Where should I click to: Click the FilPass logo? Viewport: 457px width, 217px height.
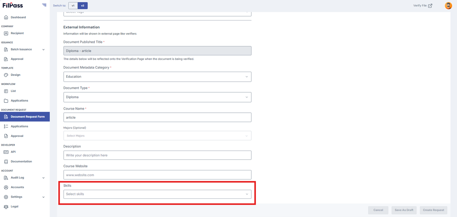click(x=13, y=5)
